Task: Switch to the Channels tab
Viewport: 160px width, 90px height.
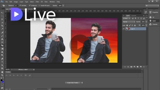Action: coord(134,15)
